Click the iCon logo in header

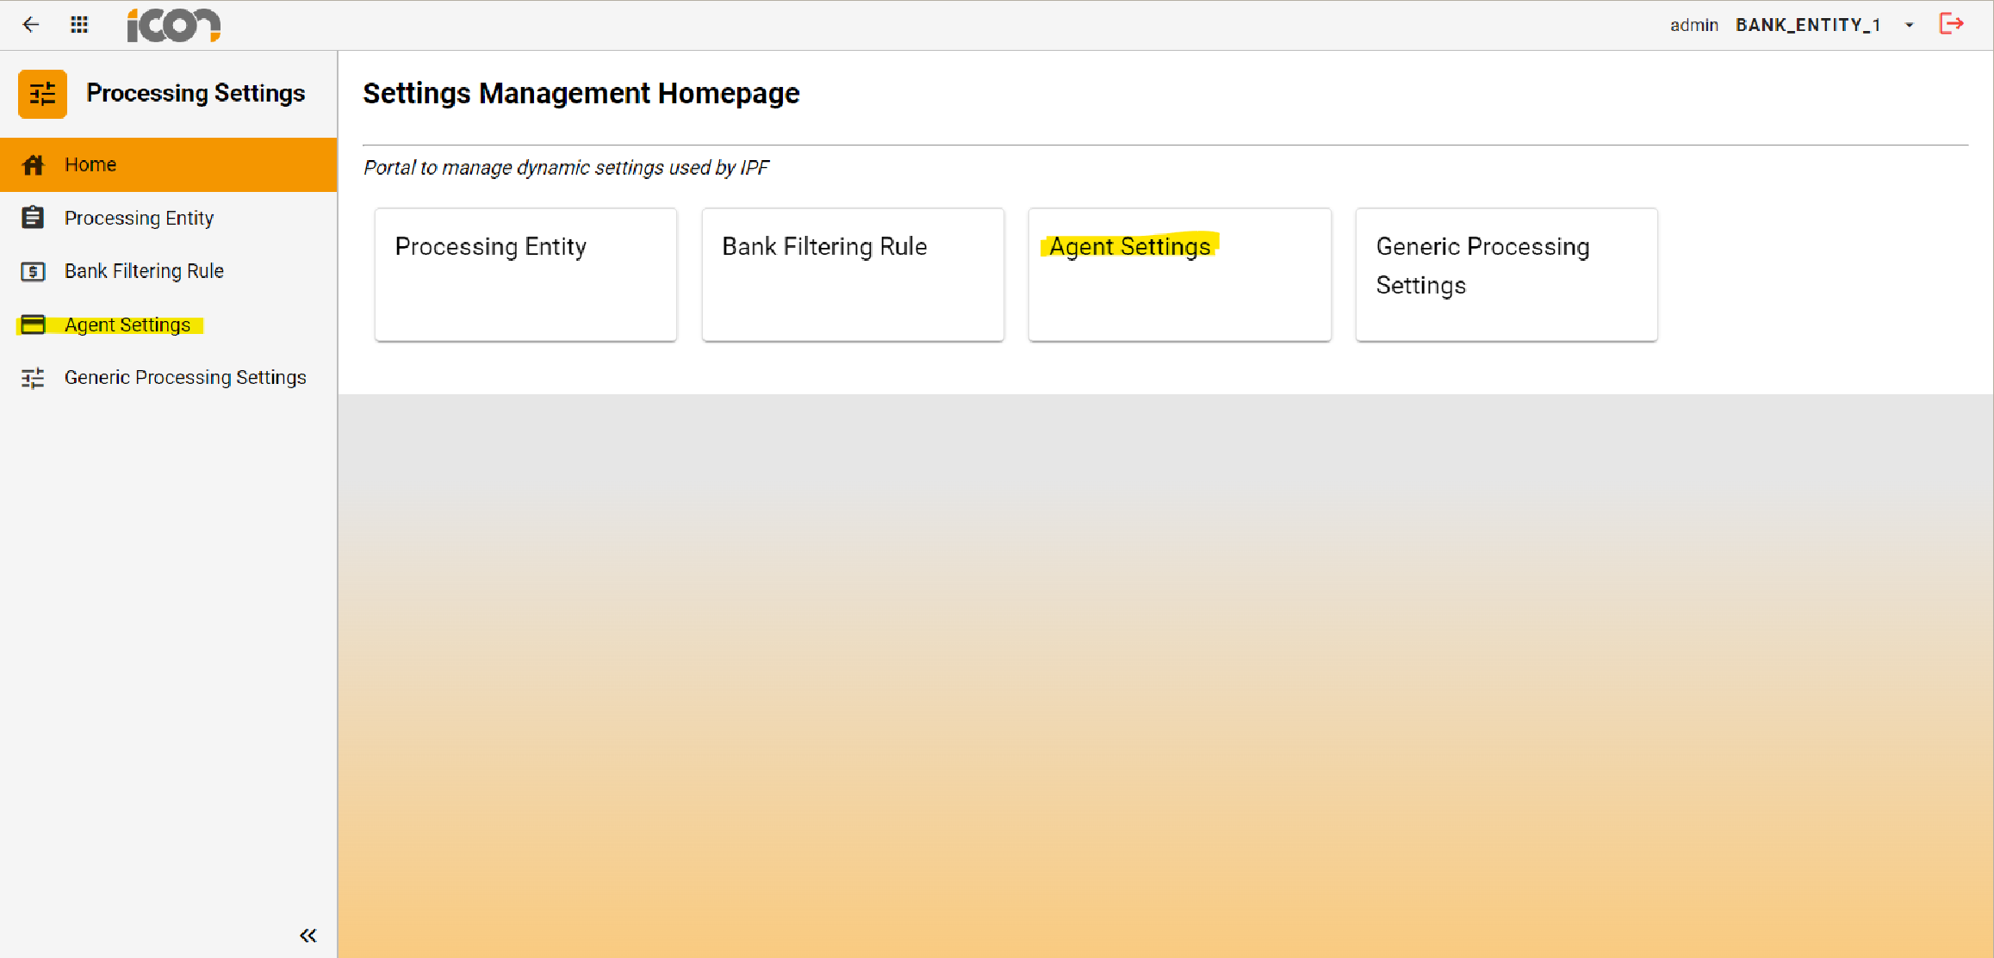173,25
